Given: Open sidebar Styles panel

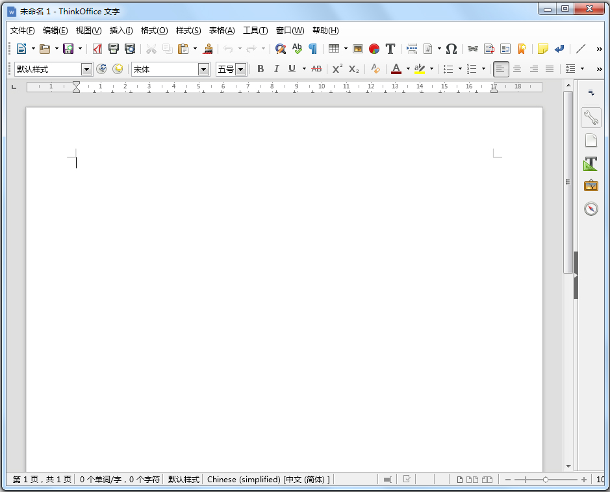Looking at the screenshot, I should coord(591,163).
